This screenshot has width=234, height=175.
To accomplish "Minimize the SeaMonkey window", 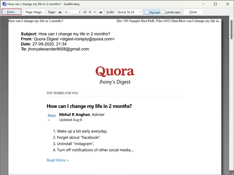I will 203,4.
